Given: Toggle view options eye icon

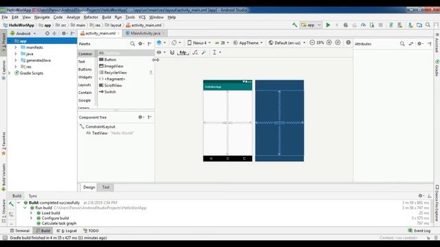Looking at the screenshot, I should coord(161,52).
